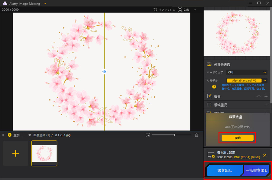Click the undo arrow in 編集 row
This screenshot has width=272, height=180.
click(x=259, y=96)
